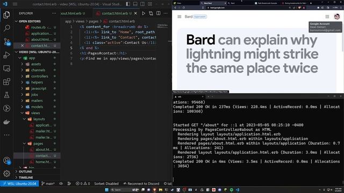Open Google apps grid in Bard
Image resolution: width=344 pixels, height=193 pixels.
[327, 17]
